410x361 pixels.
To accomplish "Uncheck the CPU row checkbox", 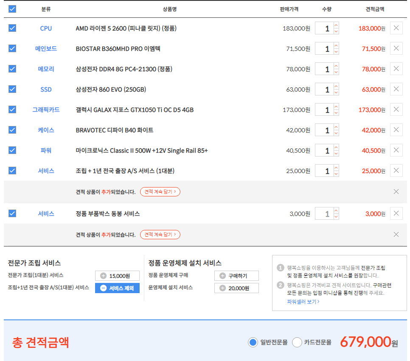I will pos(12,28).
